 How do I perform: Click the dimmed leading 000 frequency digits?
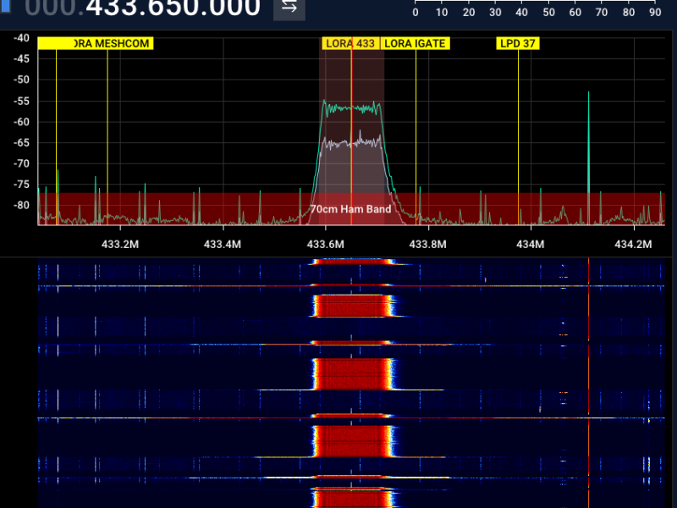tap(51, 8)
